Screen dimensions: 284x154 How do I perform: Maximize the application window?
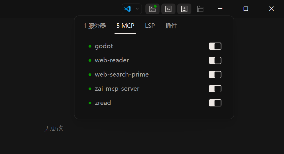246,9
